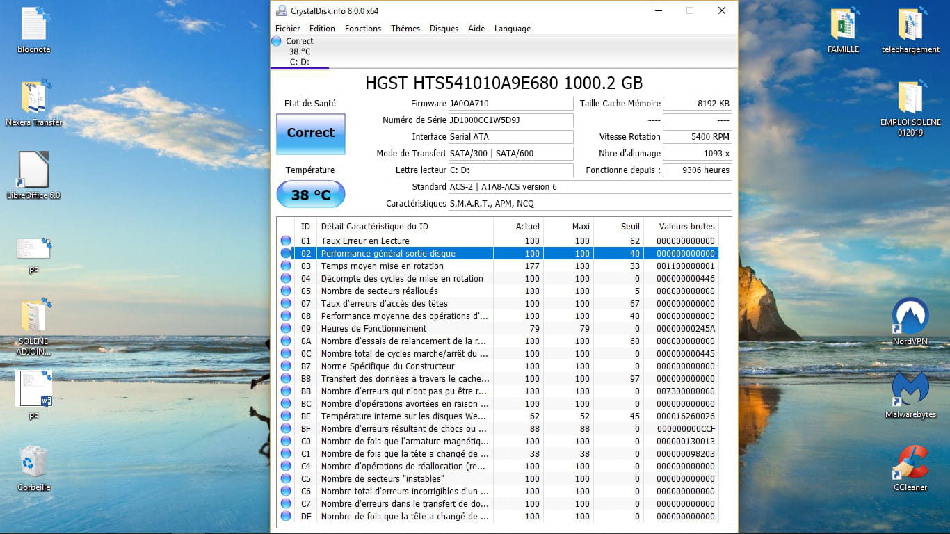Open the Fichier menu
950x534 pixels.
pyautogui.click(x=287, y=29)
